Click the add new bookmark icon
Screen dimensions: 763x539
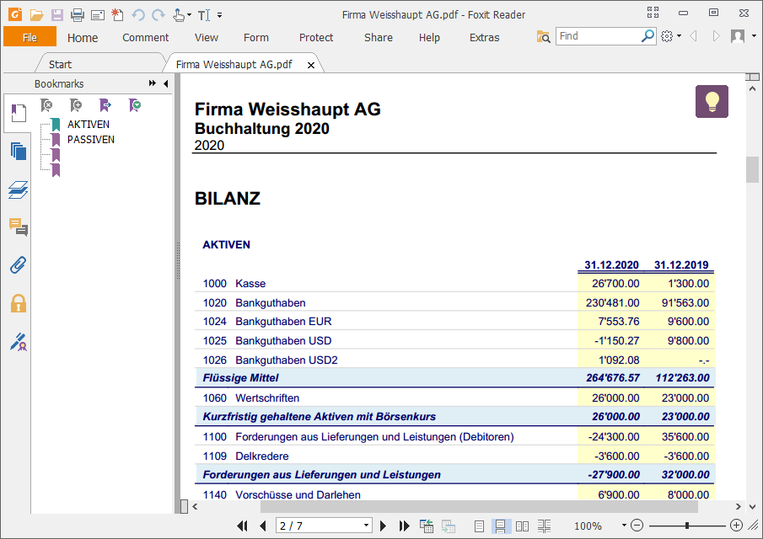pyautogui.click(x=76, y=105)
